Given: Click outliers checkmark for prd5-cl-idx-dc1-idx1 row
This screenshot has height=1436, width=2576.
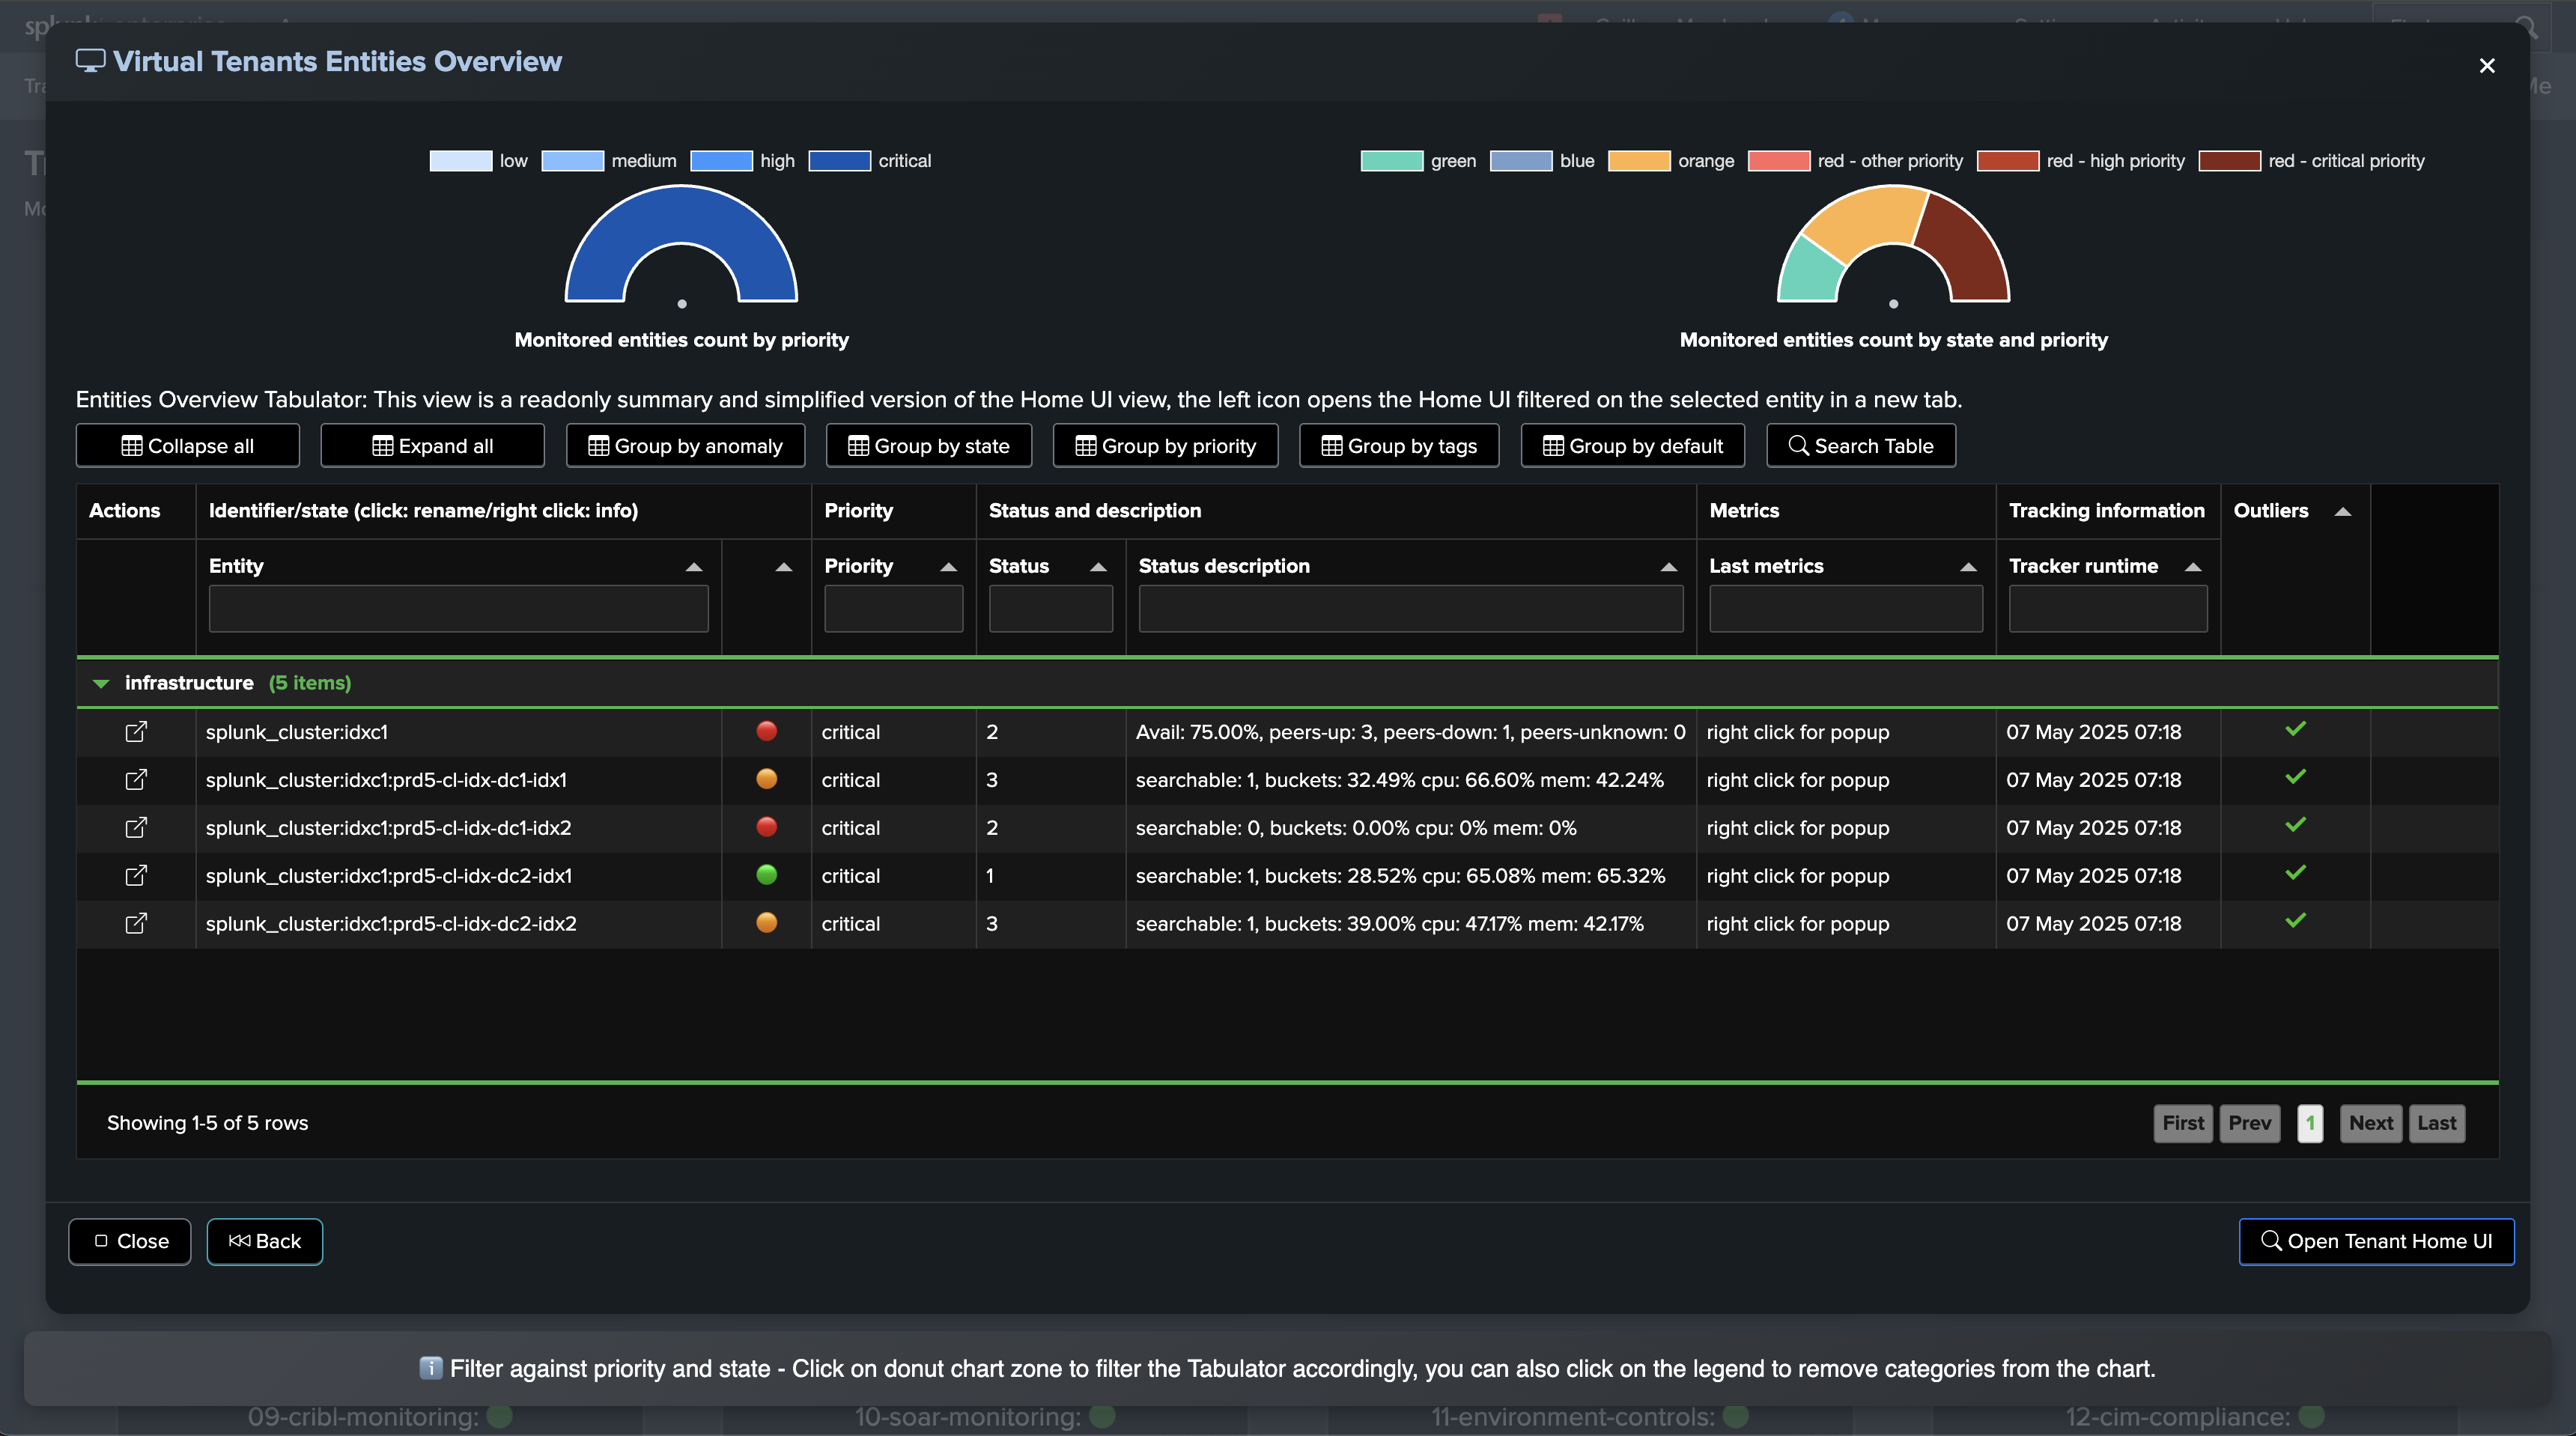Looking at the screenshot, I should (x=2296, y=777).
